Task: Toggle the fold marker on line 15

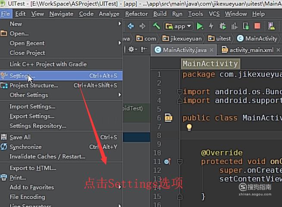Action: (179, 197)
